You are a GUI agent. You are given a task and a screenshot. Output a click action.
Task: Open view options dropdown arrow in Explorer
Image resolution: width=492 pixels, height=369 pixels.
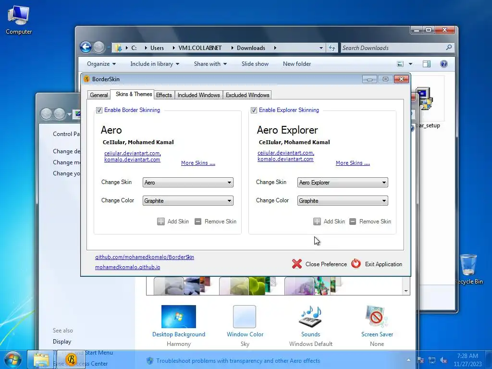(x=410, y=64)
